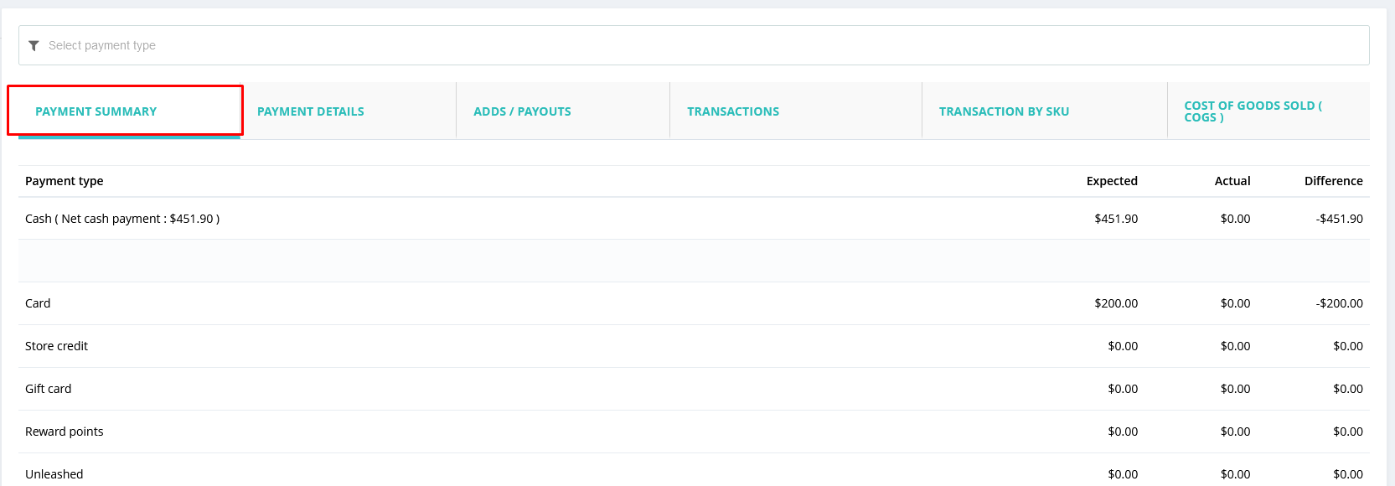Click the filter funnel icon
This screenshot has width=1395, height=486.
click(34, 46)
